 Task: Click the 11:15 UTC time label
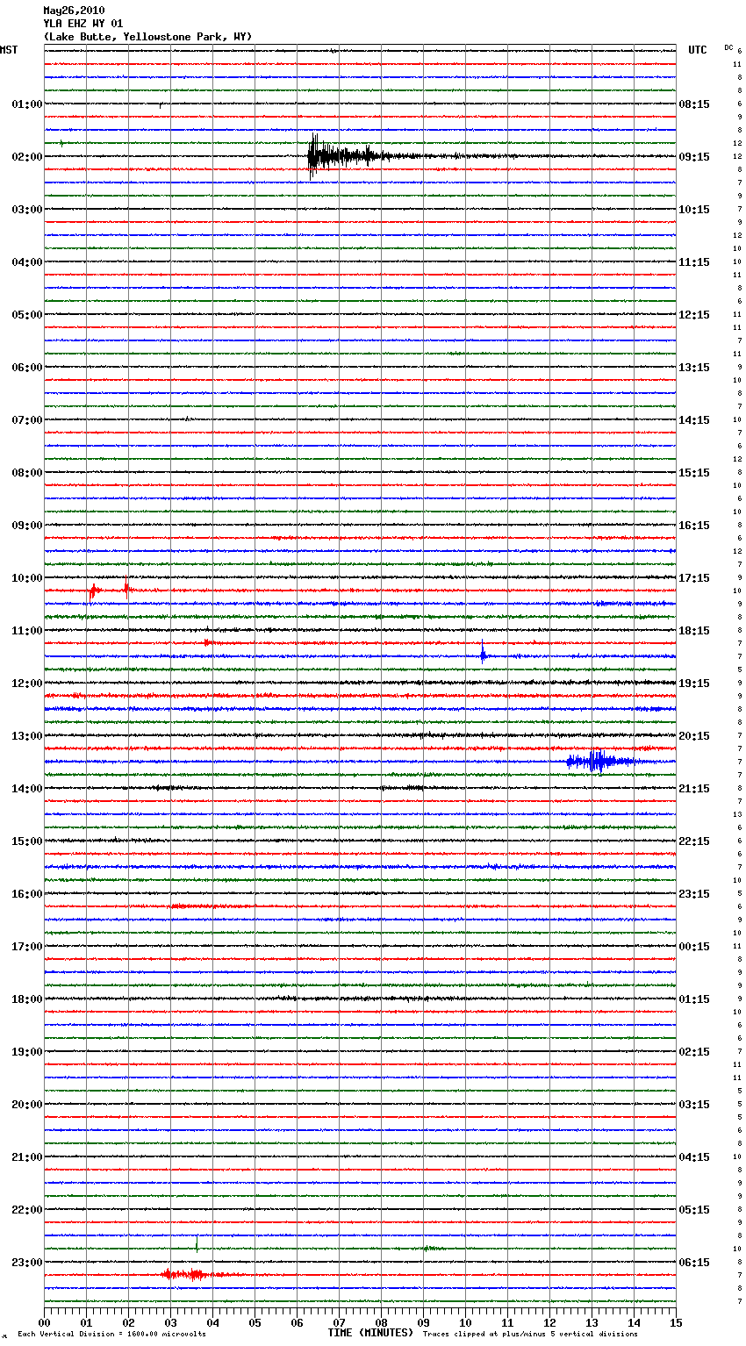[694, 262]
